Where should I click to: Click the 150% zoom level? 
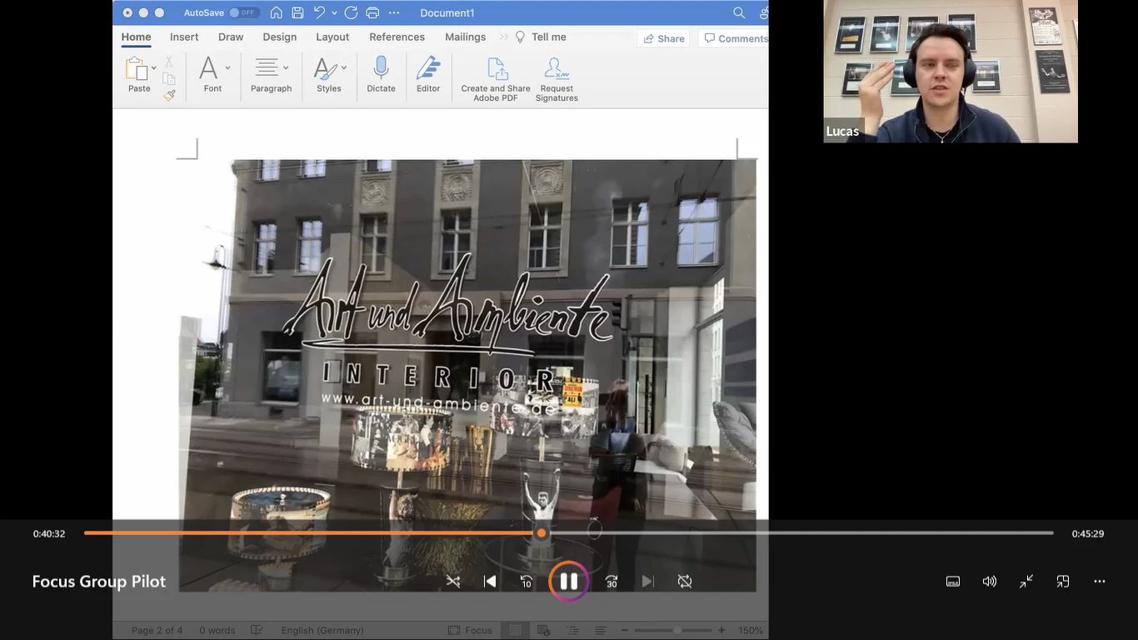point(750,630)
